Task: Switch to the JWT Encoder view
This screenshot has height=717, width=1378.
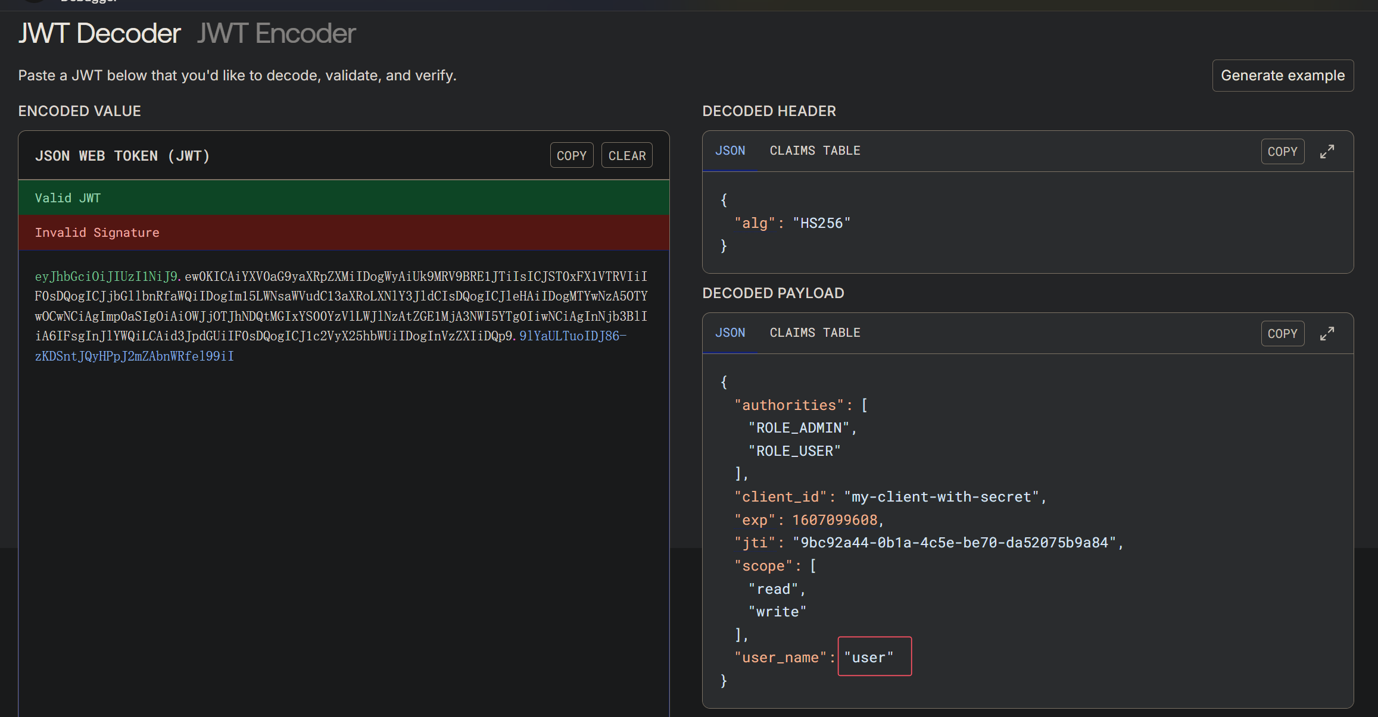Action: click(276, 33)
